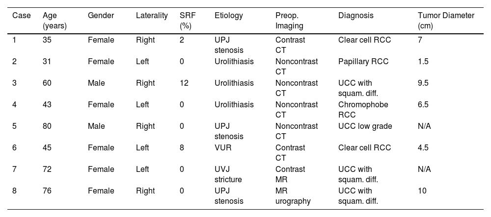Click the tumor diameter value 9.5
Viewport: 491px width, 217px height.
[x=423, y=83]
